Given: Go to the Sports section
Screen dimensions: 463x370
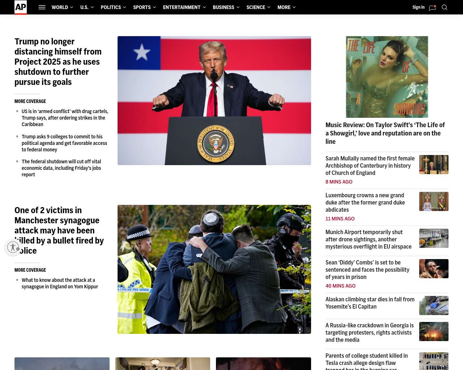Looking at the screenshot, I should click(142, 7).
